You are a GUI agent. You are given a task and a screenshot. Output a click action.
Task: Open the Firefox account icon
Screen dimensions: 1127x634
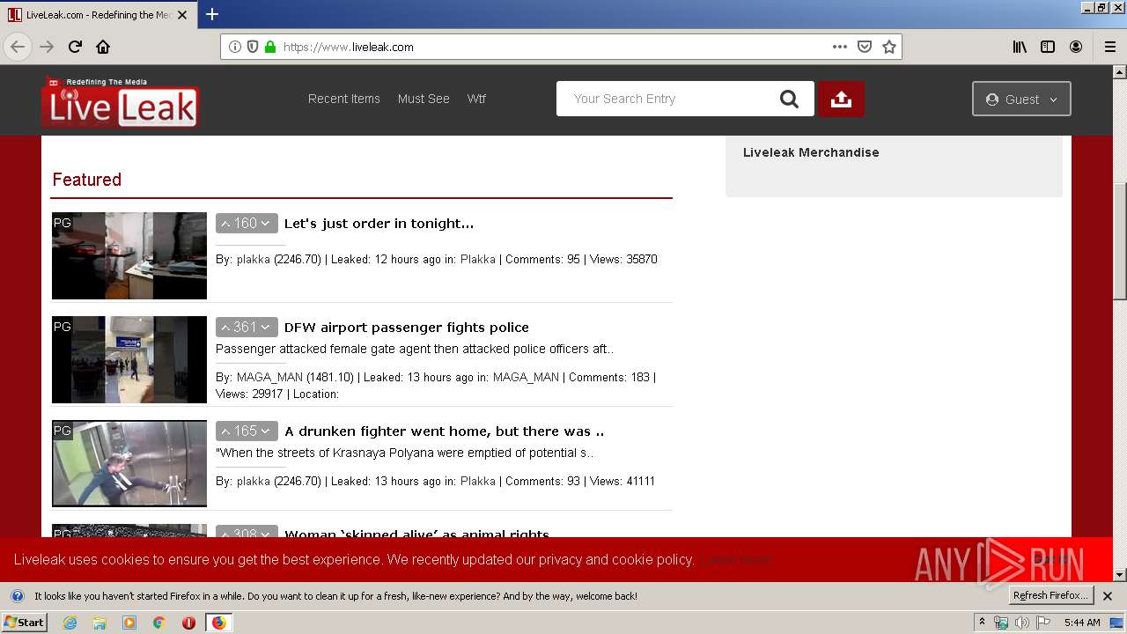pyautogui.click(x=1076, y=47)
